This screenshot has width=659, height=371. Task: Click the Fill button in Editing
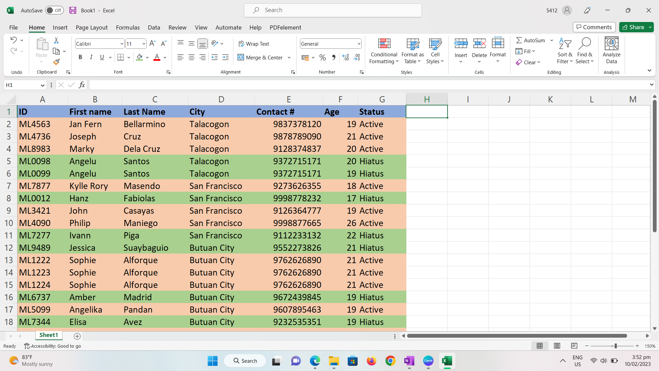pyautogui.click(x=525, y=51)
